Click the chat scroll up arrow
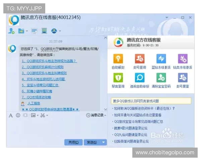201x161 pixels. pos(106,38)
